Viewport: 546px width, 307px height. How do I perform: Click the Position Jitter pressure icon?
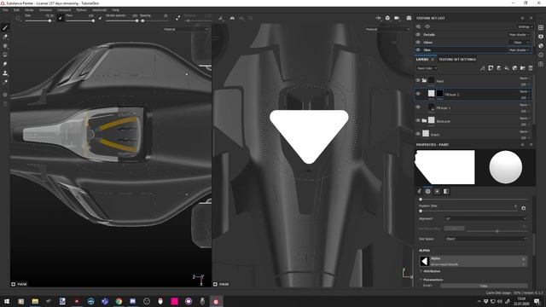pos(523,208)
